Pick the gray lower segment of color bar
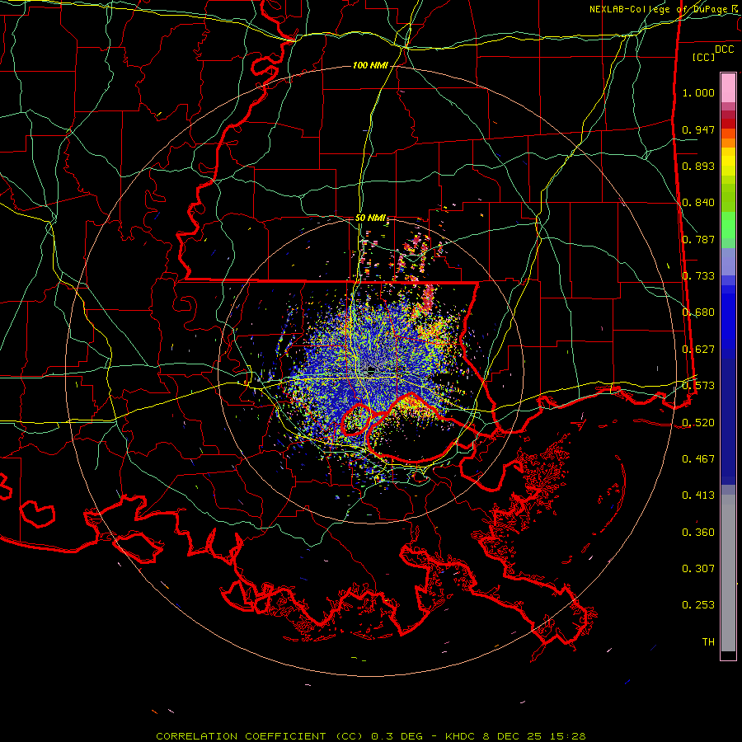The height and width of the screenshot is (742, 742). [728, 573]
